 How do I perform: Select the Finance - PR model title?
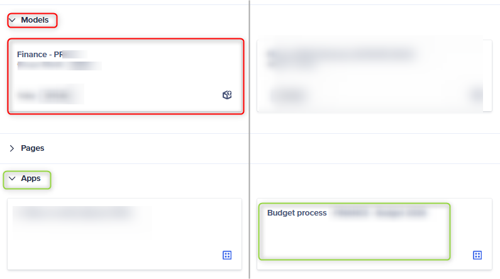coord(40,55)
